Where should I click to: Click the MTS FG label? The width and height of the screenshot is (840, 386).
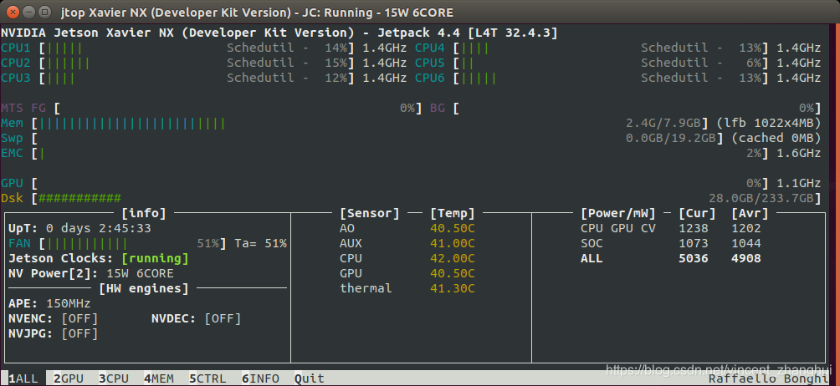tap(23, 109)
